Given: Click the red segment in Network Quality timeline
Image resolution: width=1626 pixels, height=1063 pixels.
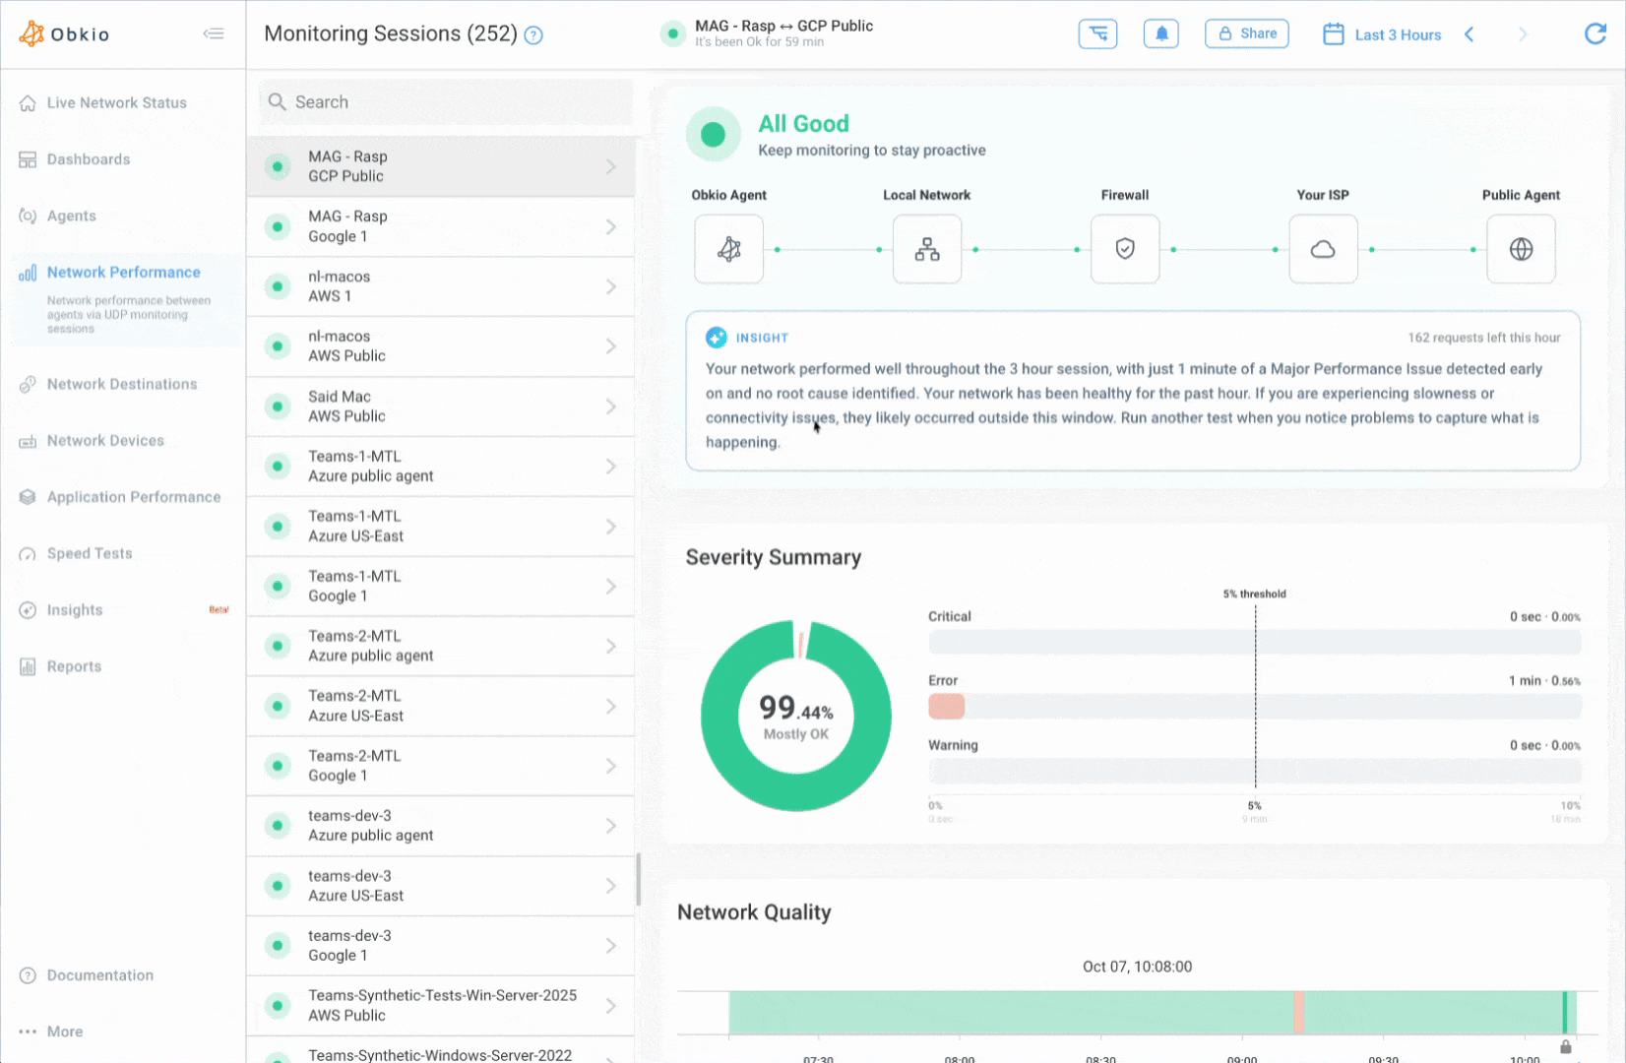Looking at the screenshot, I should click(x=1298, y=1012).
